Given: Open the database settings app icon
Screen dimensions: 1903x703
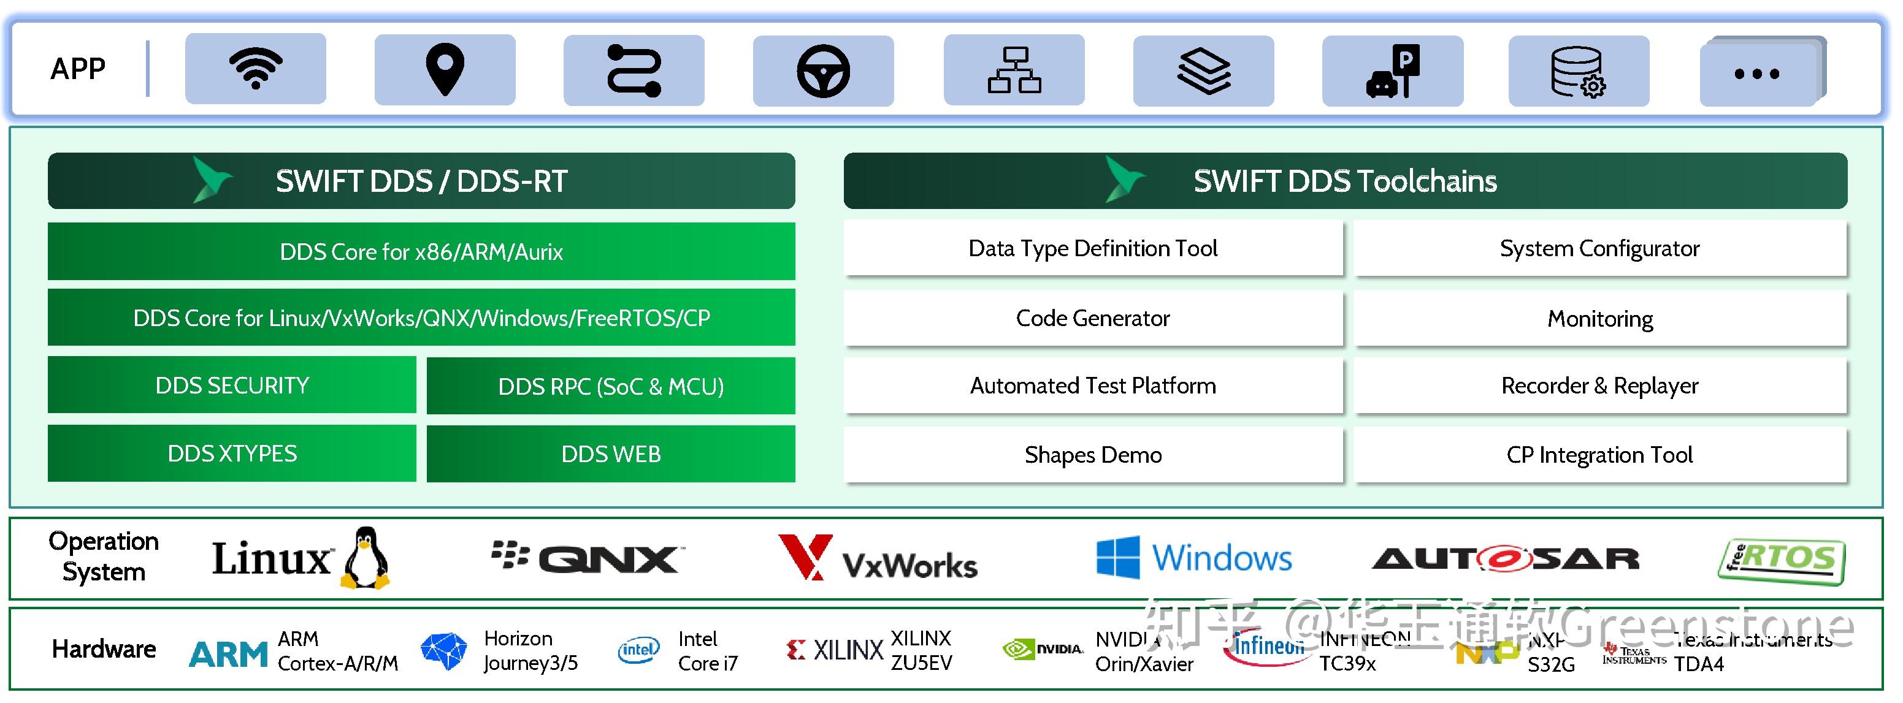Looking at the screenshot, I should coord(1579,71).
